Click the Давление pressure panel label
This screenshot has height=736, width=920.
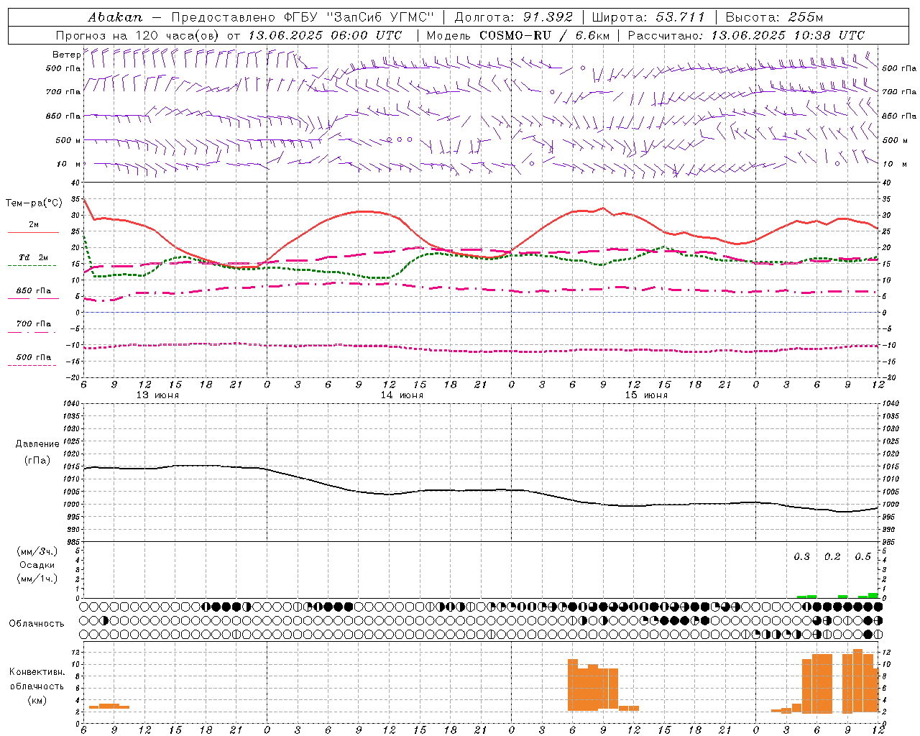pyautogui.click(x=37, y=444)
